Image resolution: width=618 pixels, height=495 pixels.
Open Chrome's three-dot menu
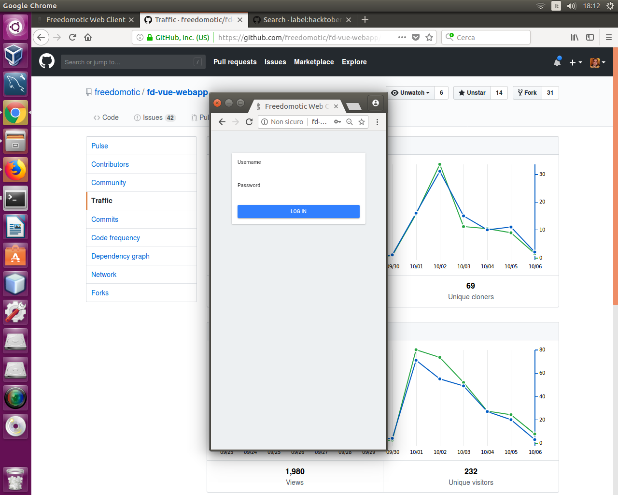point(377,122)
